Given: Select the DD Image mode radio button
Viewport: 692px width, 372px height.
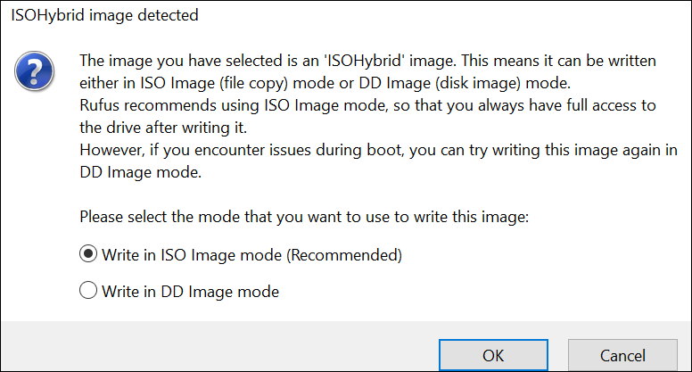Looking at the screenshot, I should point(88,290).
